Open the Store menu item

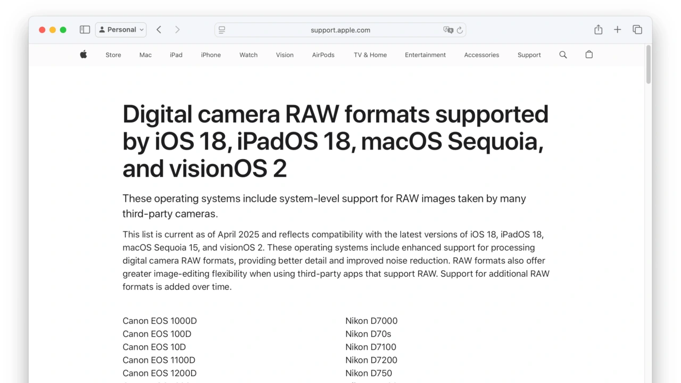pos(113,55)
